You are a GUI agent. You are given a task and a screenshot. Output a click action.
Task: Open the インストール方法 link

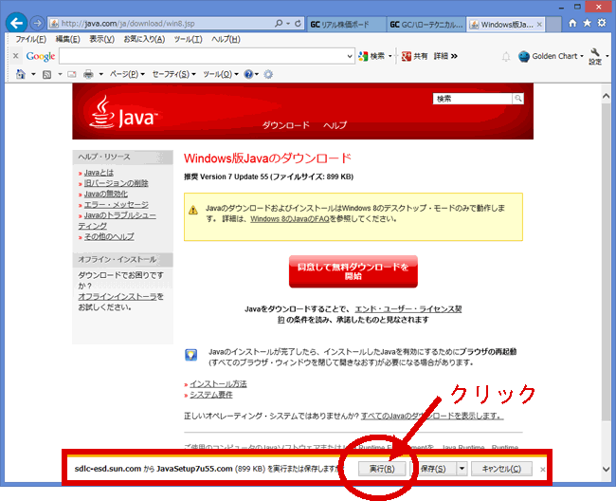tap(218, 383)
